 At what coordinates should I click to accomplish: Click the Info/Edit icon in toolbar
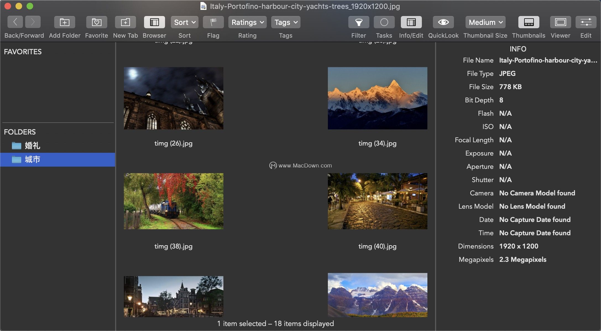[x=411, y=22]
